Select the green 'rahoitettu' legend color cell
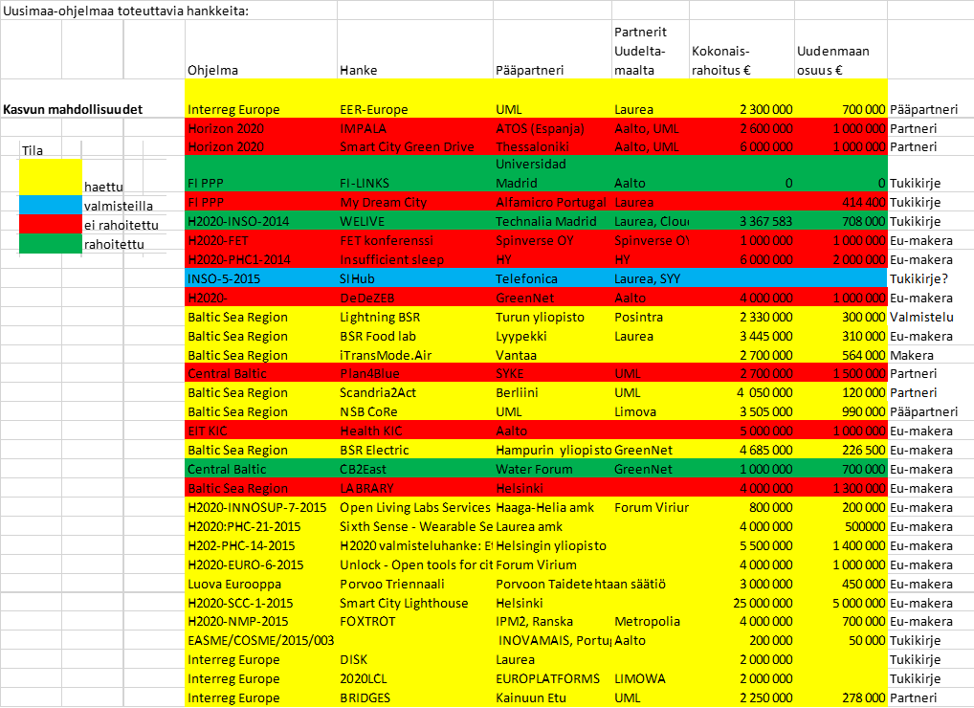Screen dimensions: 974x708 pyautogui.click(x=51, y=243)
